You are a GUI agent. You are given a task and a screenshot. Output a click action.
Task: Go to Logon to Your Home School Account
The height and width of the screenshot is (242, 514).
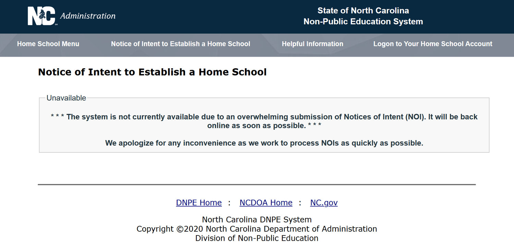[433, 44]
